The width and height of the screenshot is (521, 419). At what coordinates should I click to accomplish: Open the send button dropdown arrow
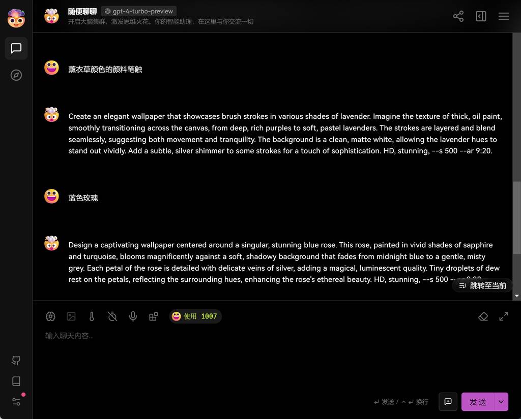(501, 402)
